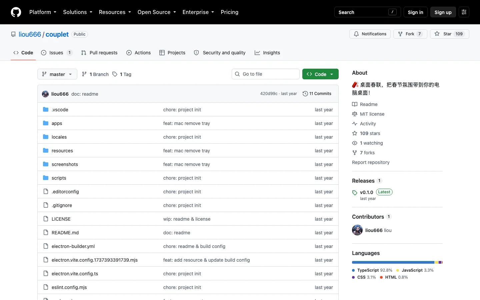Expand the Solutions menu
The image size is (480, 300).
coord(78,12)
